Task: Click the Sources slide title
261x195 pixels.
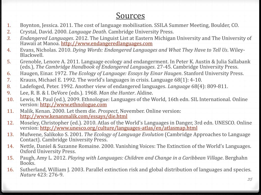Action: click(x=130, y=16)
